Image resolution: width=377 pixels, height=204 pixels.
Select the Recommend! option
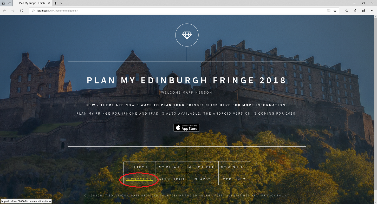(139, 179)
